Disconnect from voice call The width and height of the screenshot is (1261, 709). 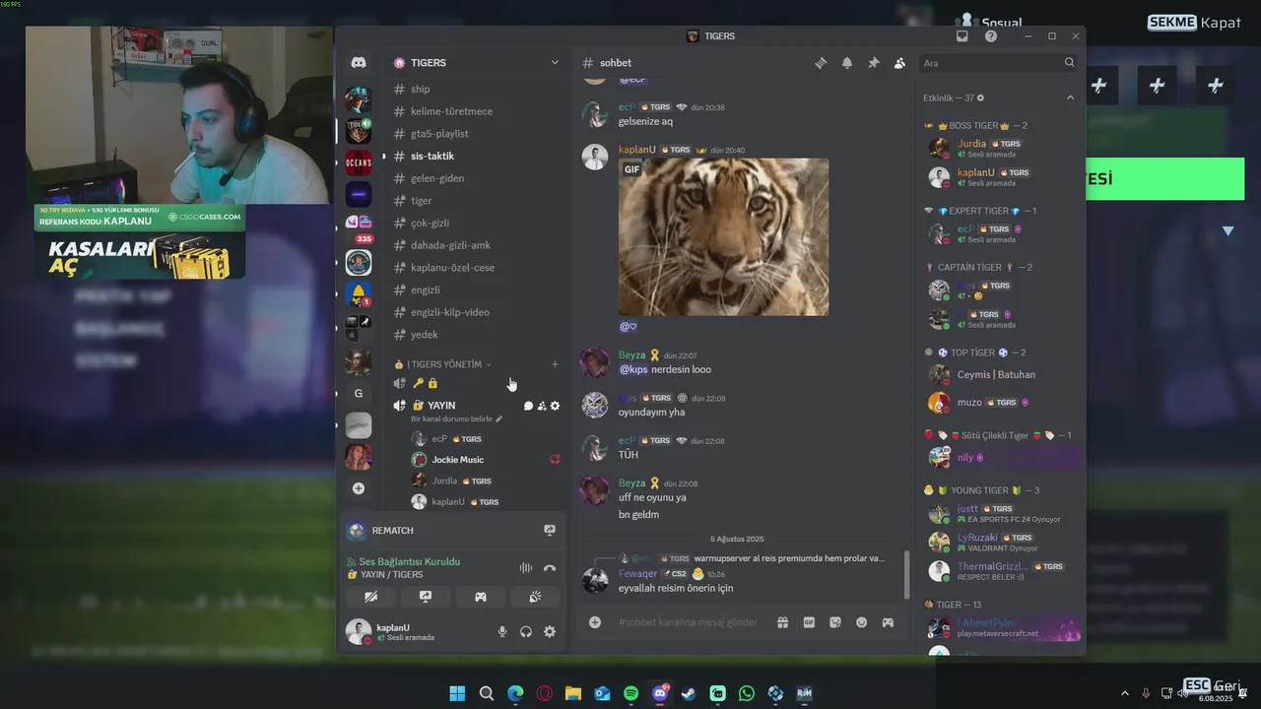[x=550, y=568]
